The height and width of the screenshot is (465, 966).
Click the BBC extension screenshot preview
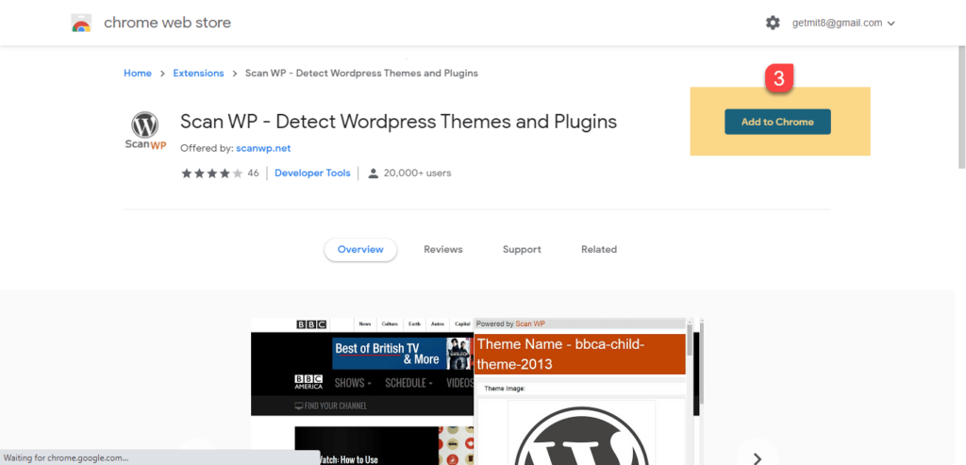(476, 391)
